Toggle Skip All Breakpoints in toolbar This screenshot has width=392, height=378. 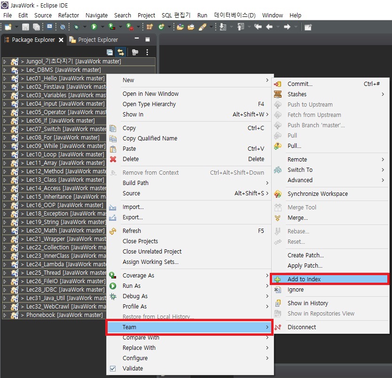tap(63, 27)
